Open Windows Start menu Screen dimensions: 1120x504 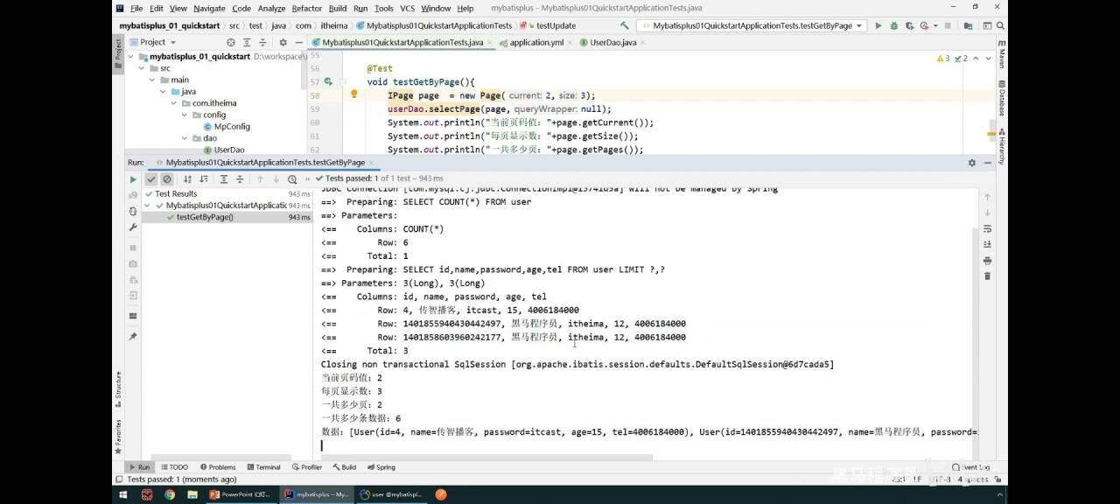click(x=122, y=494)
